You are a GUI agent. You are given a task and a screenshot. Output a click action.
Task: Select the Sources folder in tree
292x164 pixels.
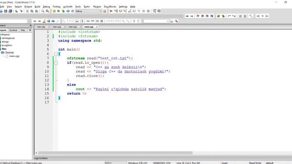(10, 53)
